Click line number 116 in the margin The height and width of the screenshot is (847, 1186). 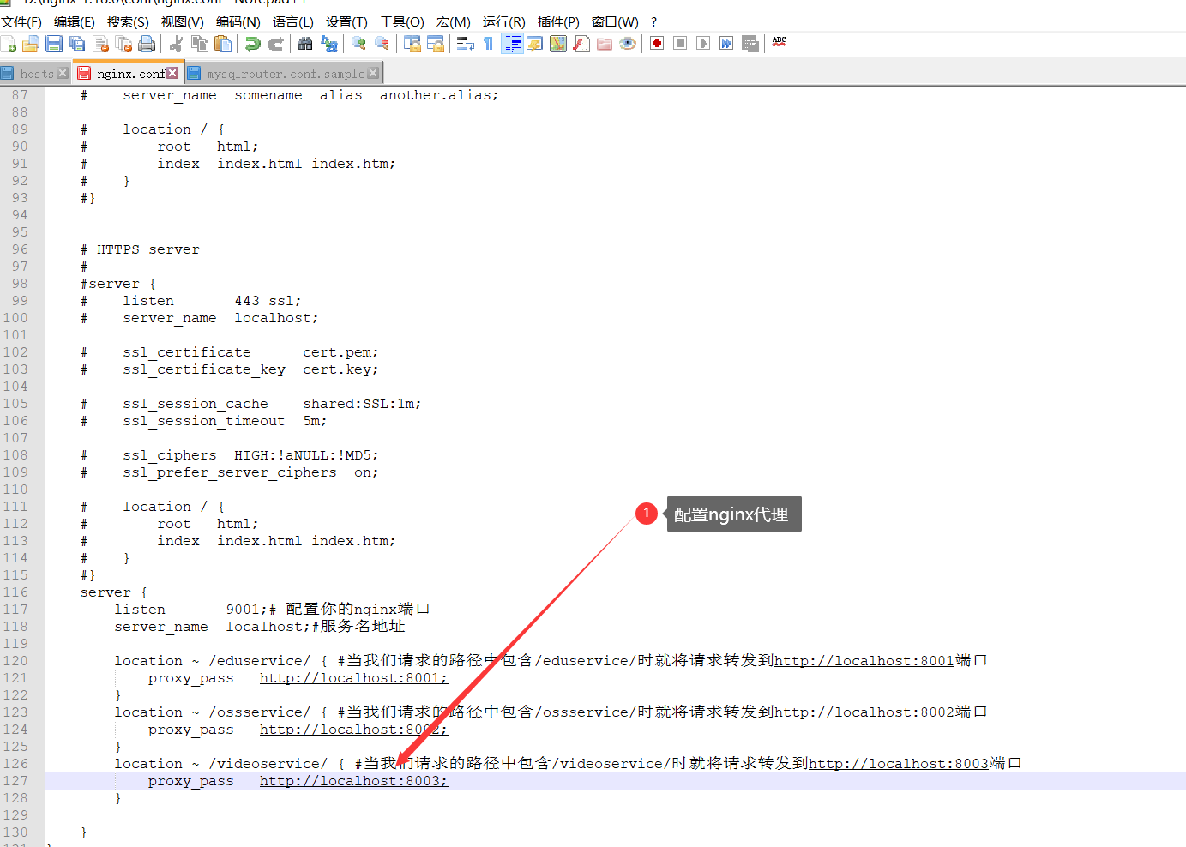15,592
